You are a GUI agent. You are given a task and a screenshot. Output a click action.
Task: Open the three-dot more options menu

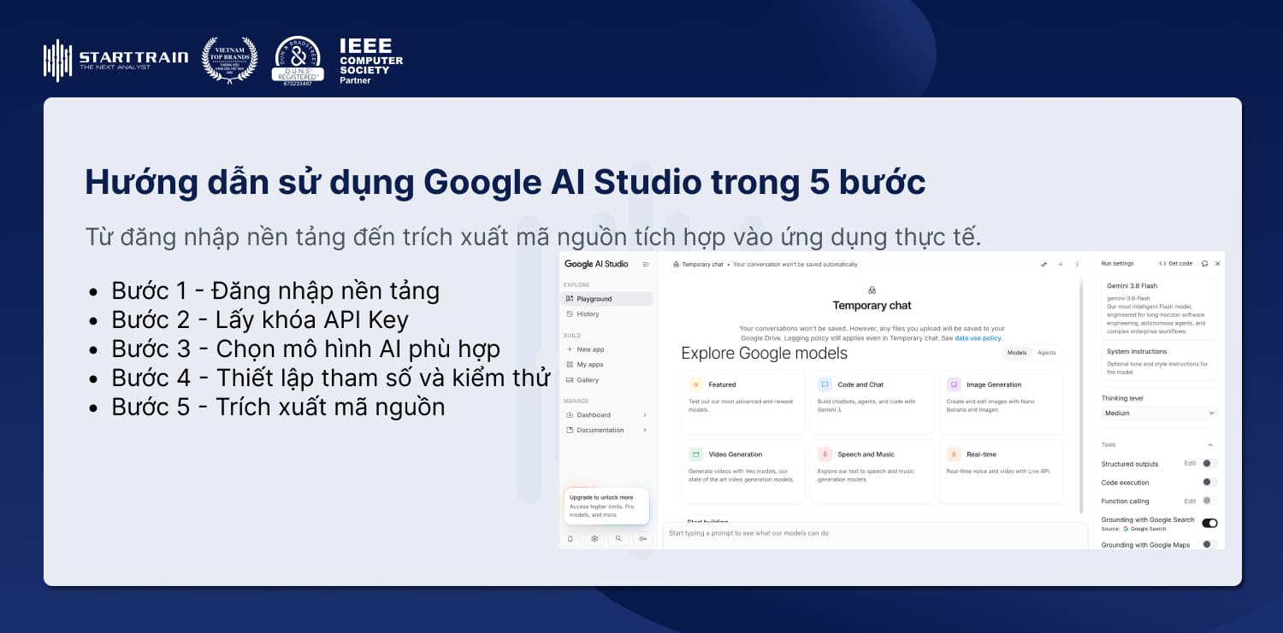pyautogui.click(x=1077, y=265)
